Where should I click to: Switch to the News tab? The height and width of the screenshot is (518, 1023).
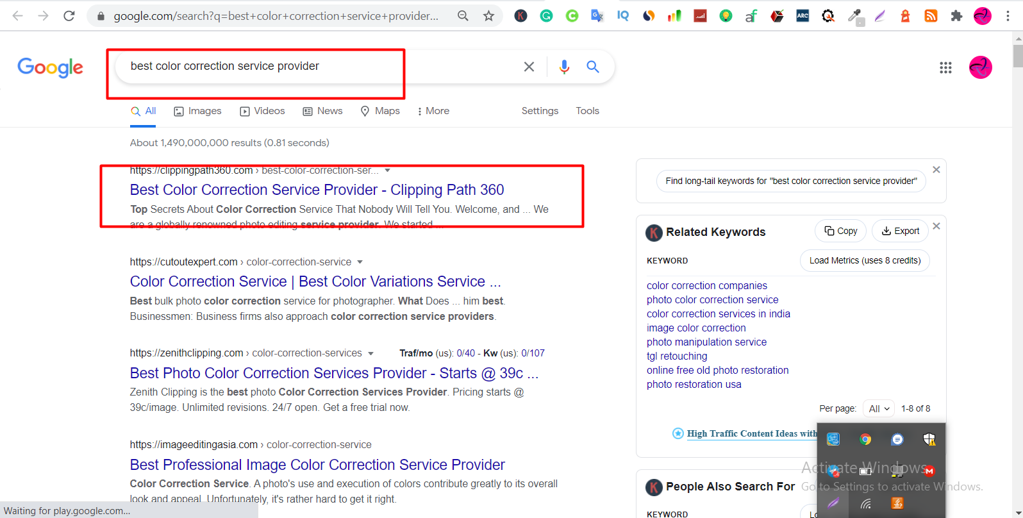322,111
